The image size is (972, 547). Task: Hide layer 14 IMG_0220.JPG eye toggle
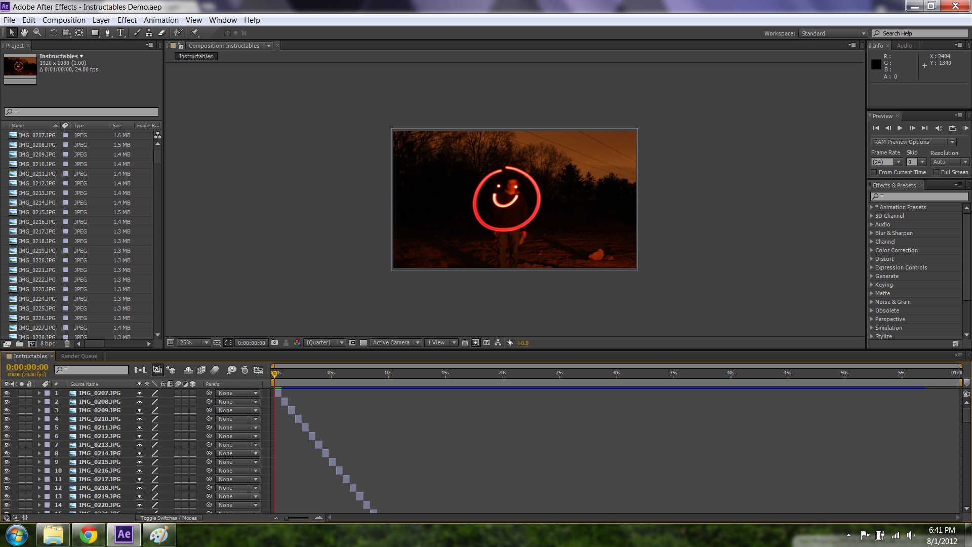pyautogui.click(x=7, y=505)
